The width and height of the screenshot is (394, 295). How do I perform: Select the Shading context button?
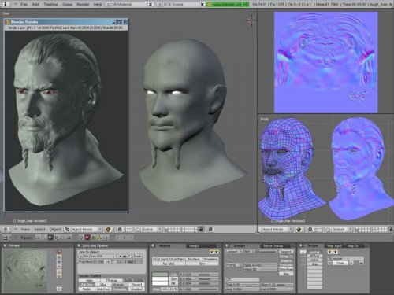point(50,238)
